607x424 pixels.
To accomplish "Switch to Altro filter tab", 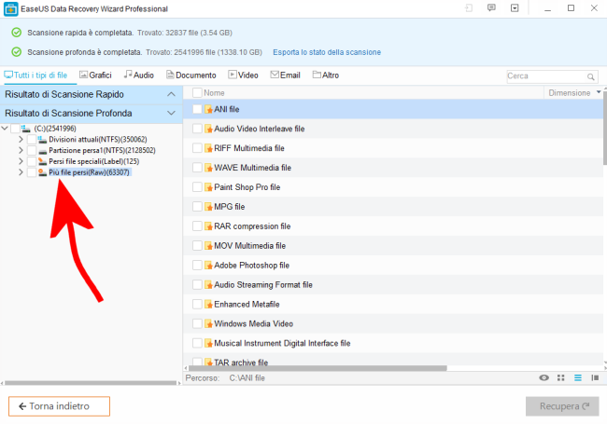I will click(x=326, y=75).
